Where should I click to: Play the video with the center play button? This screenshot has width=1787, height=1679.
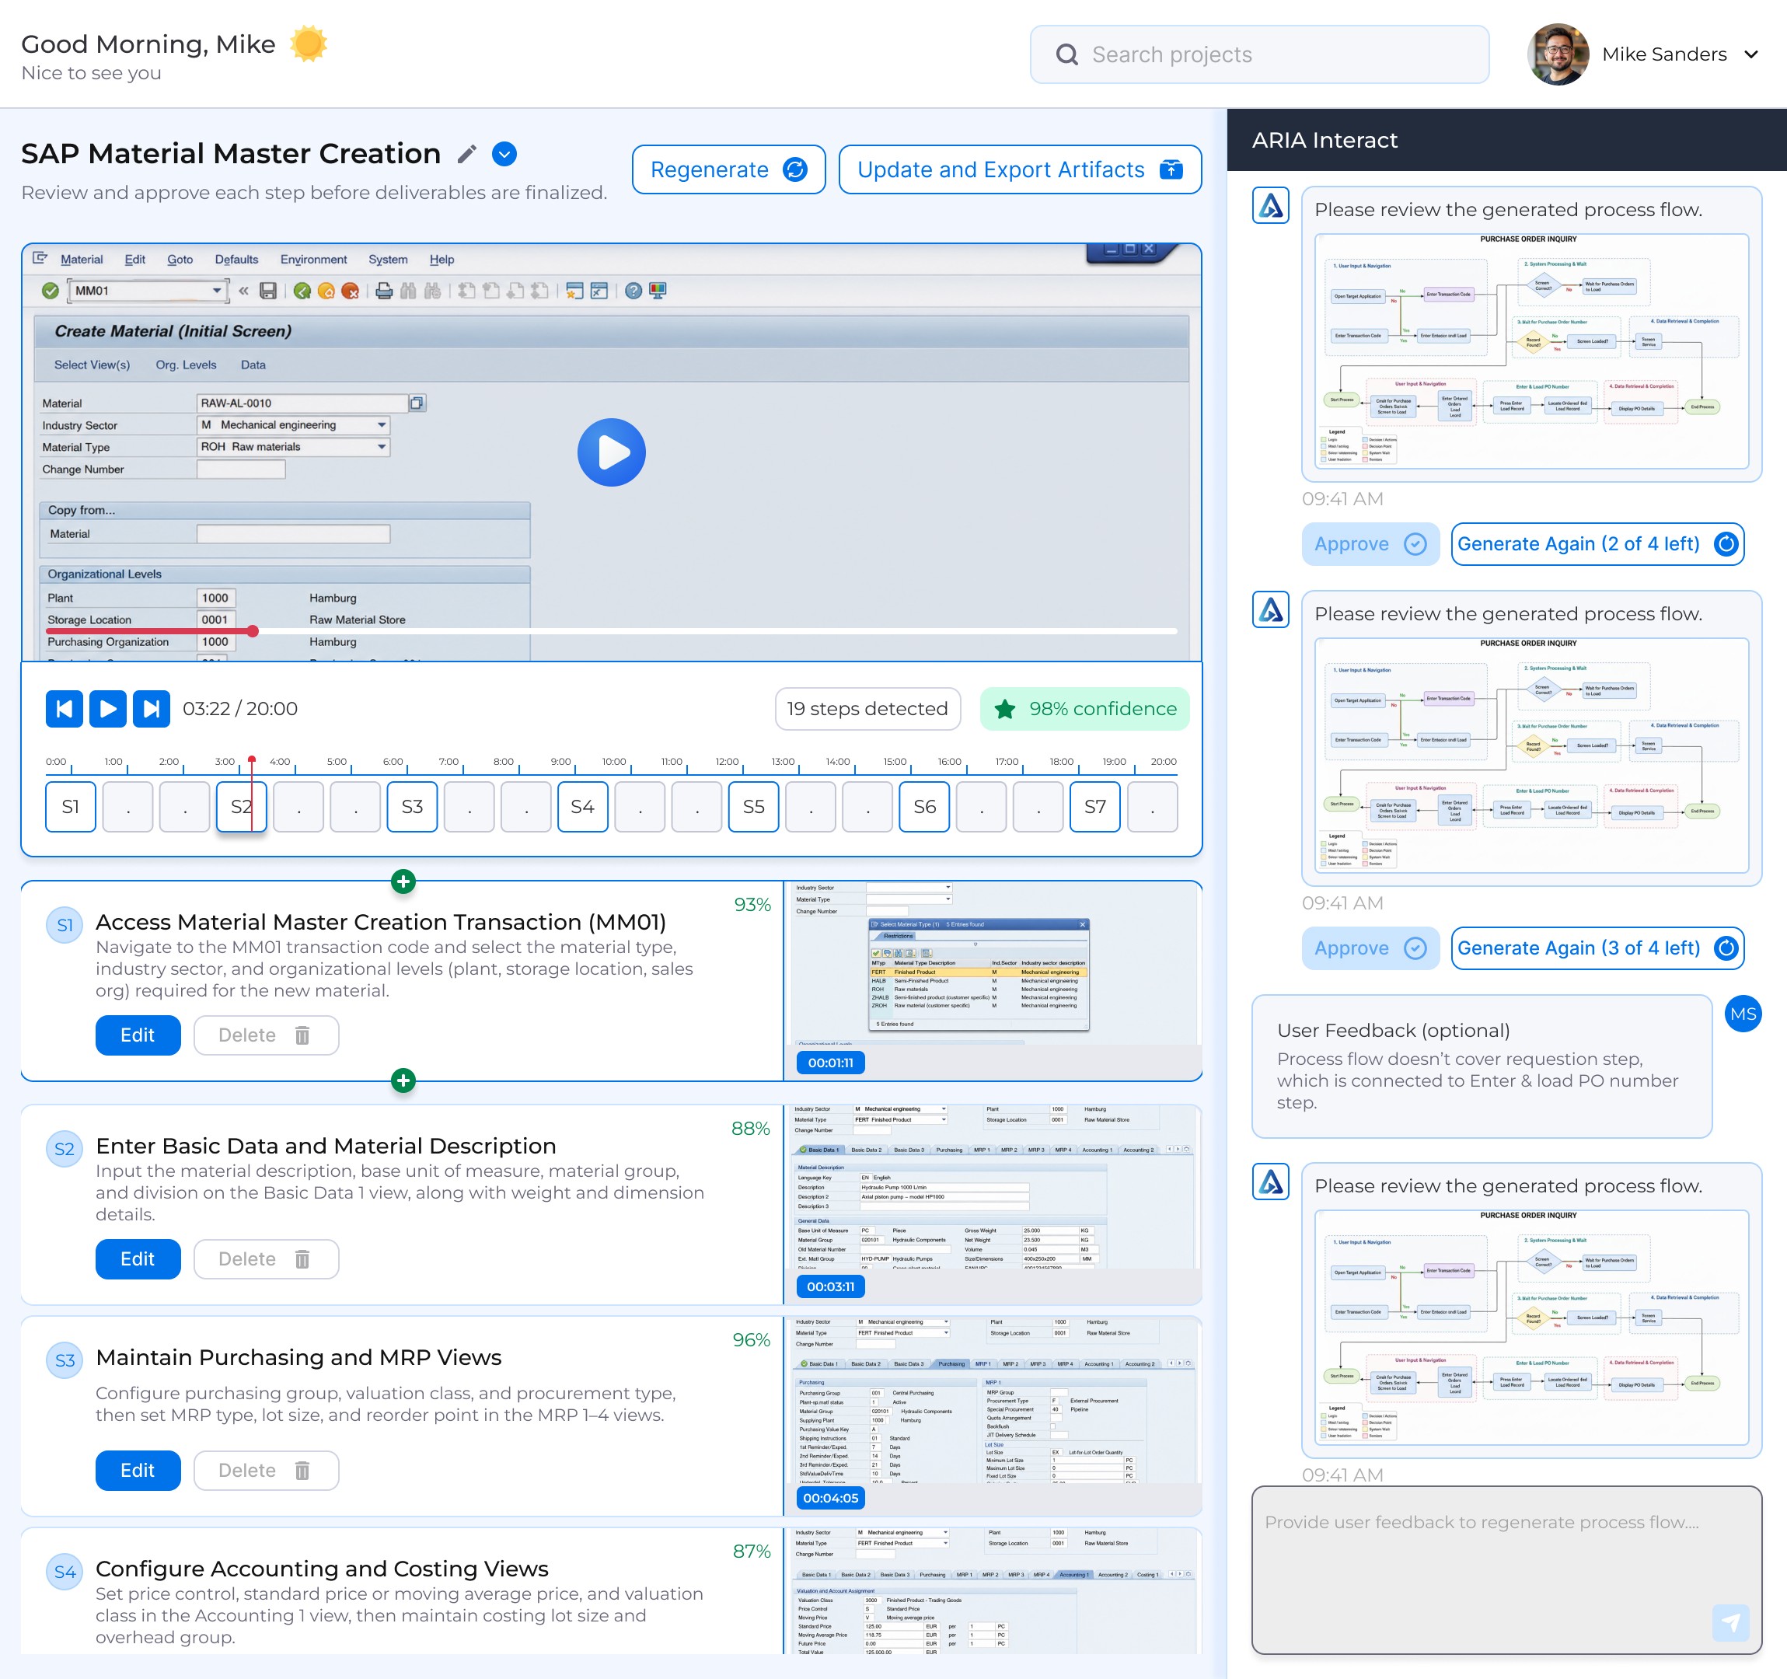pos(611,452)
